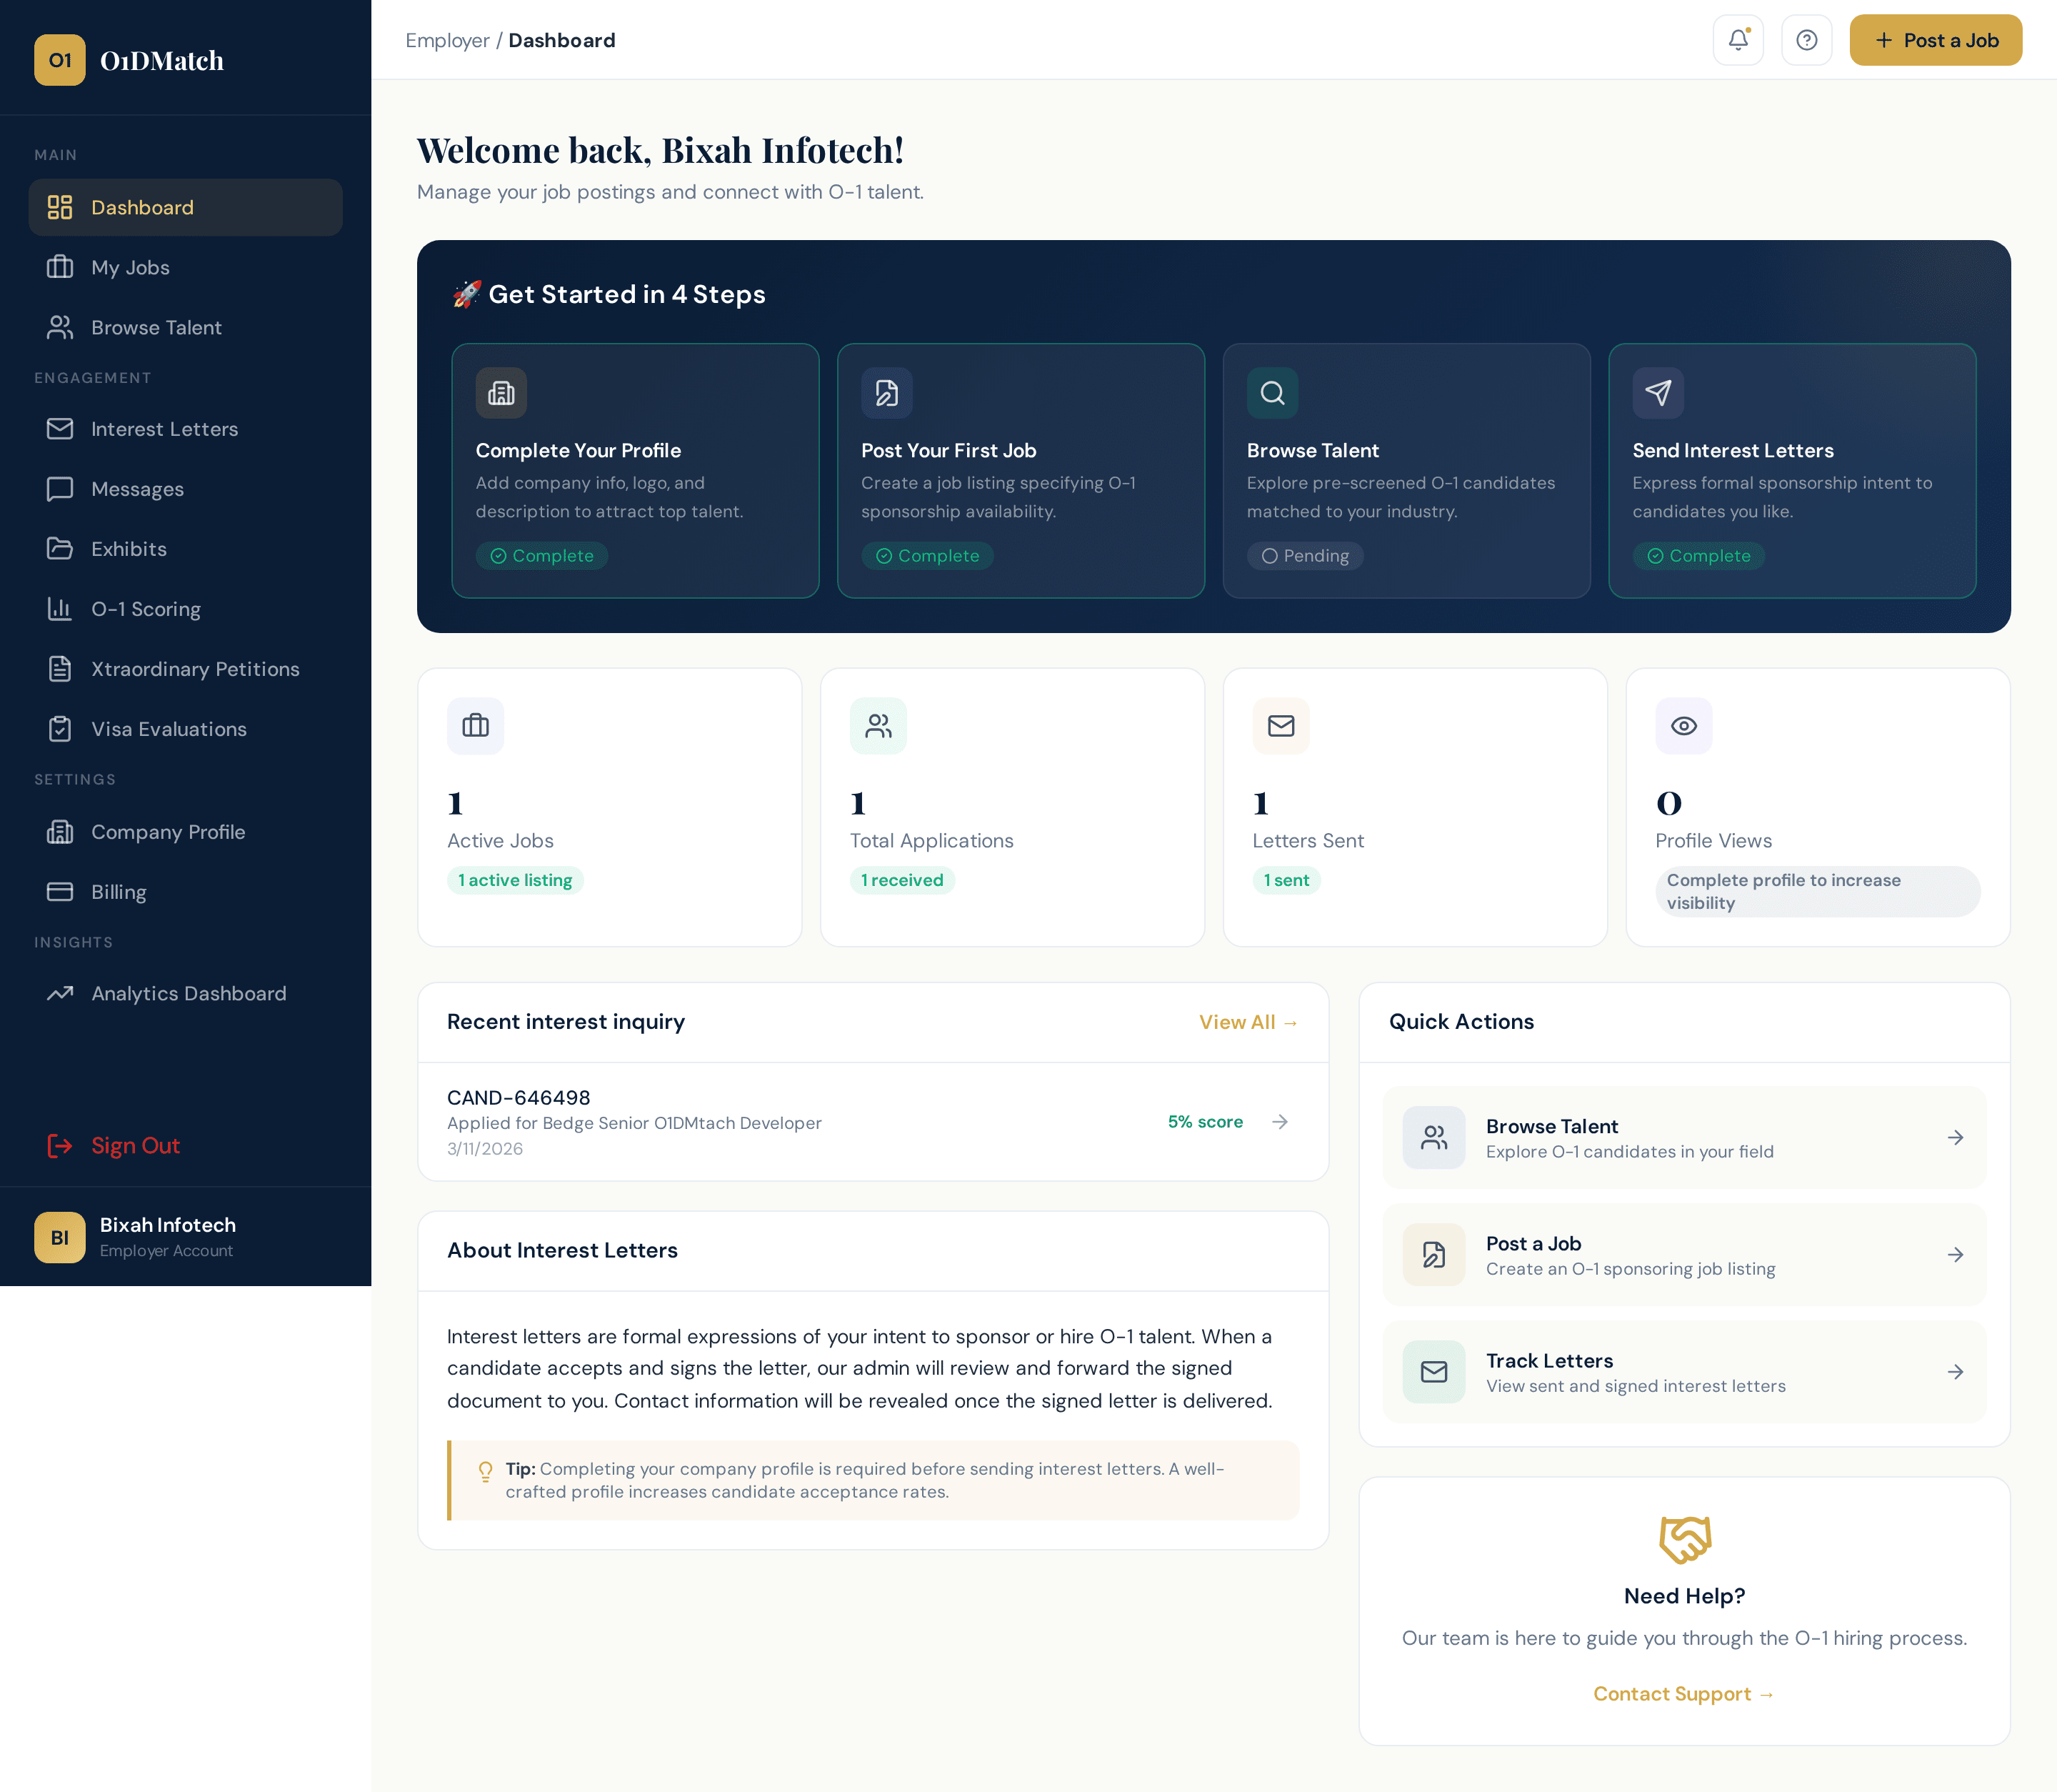Click Complete badge on Complete Your Profile step
This screenshot has height=1792, width=2057.
click(541, 556)
